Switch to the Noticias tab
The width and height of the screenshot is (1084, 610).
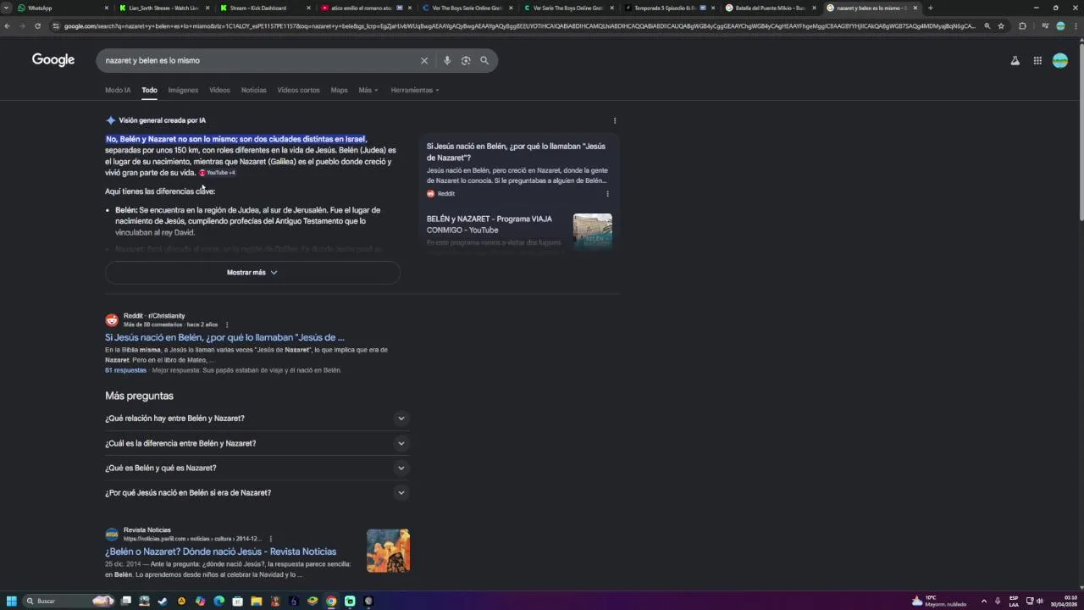(253, 90)
